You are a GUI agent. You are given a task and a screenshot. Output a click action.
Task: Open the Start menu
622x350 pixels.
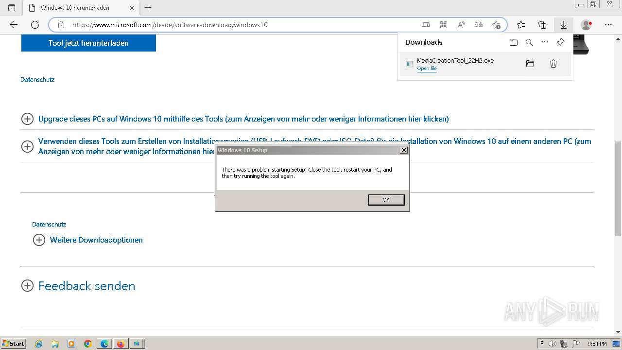[14, 344]
